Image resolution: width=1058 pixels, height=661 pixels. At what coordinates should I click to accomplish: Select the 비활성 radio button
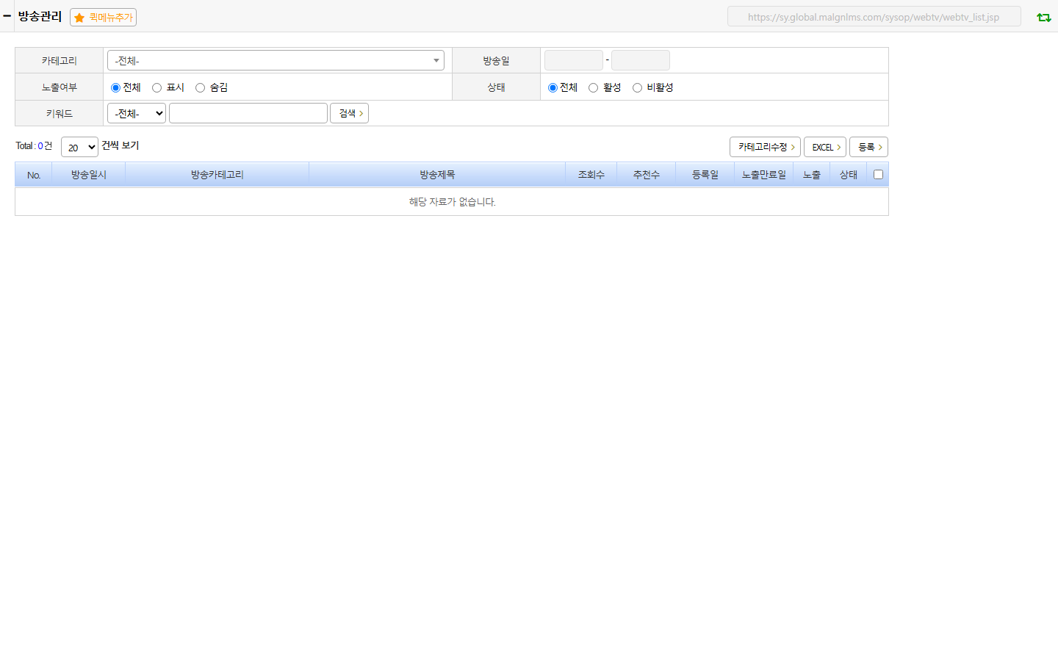[x=637, y=87]
